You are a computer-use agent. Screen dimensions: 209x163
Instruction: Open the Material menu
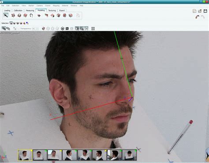coord(65,6)
